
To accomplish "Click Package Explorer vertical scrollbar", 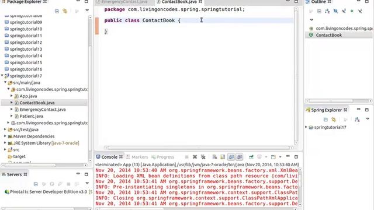I will click(x=90, y=87).
